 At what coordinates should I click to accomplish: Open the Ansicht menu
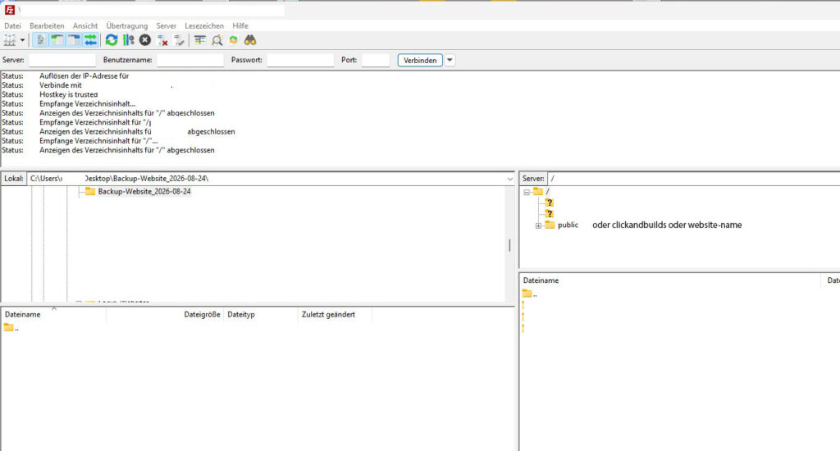pos(85,25)
